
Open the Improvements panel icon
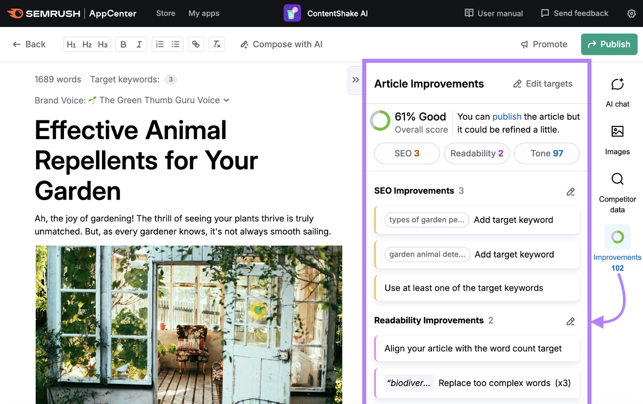coord(617,237)
